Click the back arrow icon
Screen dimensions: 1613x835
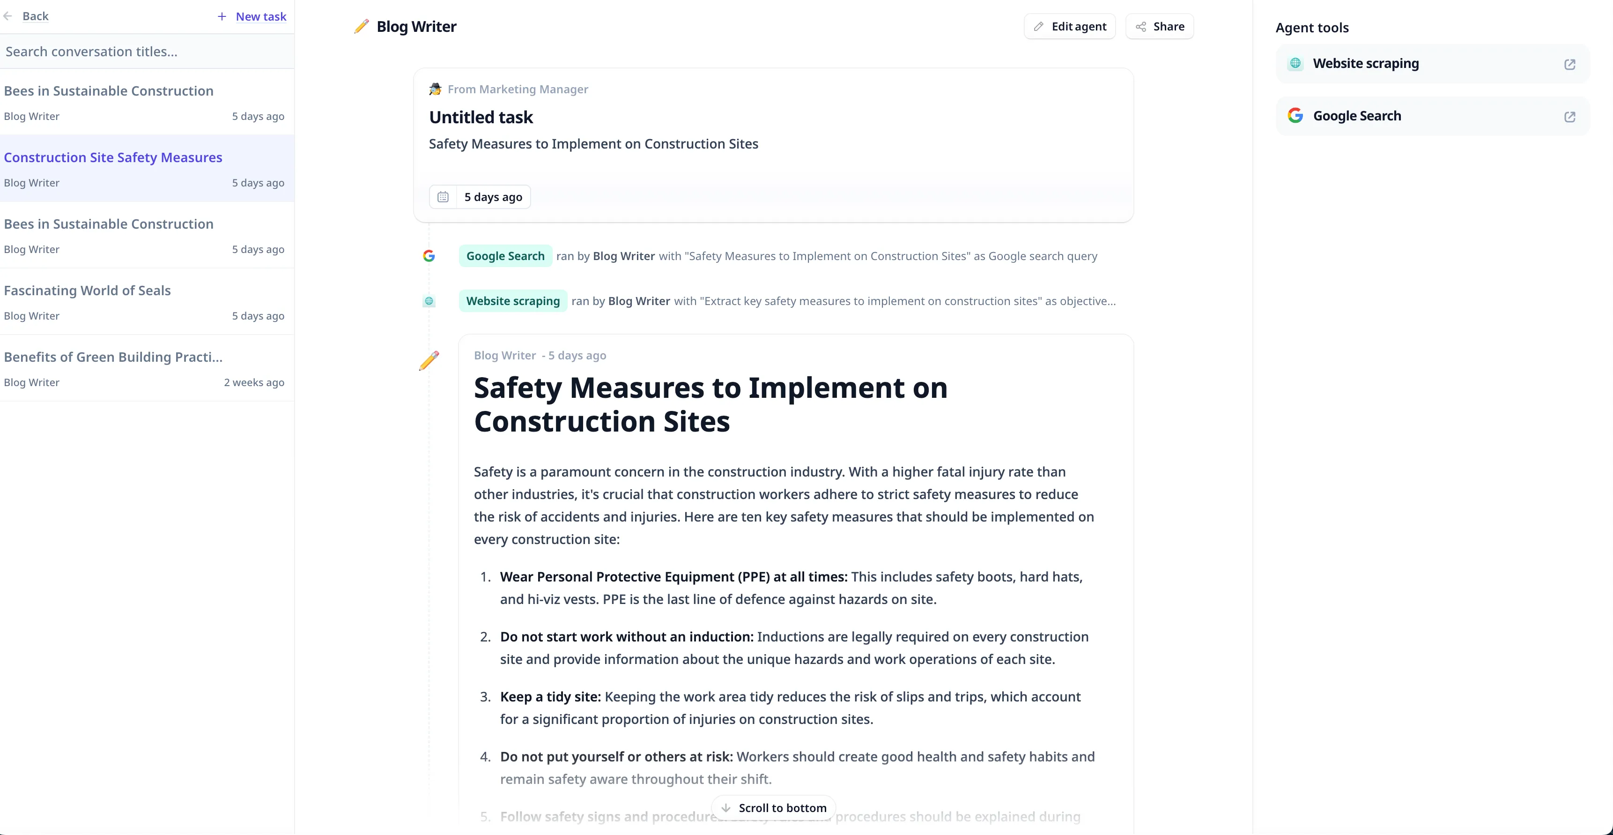(x=7, y=16)
